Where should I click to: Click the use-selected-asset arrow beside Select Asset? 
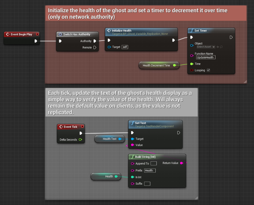218,47
